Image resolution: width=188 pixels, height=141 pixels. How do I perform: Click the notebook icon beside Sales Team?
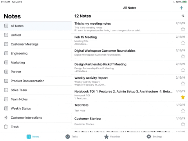pyautogui.click(x=6, y=90)
